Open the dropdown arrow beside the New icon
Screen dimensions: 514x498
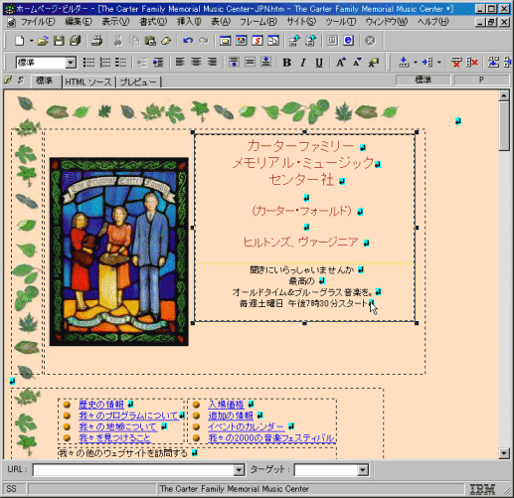click(31, 41)
